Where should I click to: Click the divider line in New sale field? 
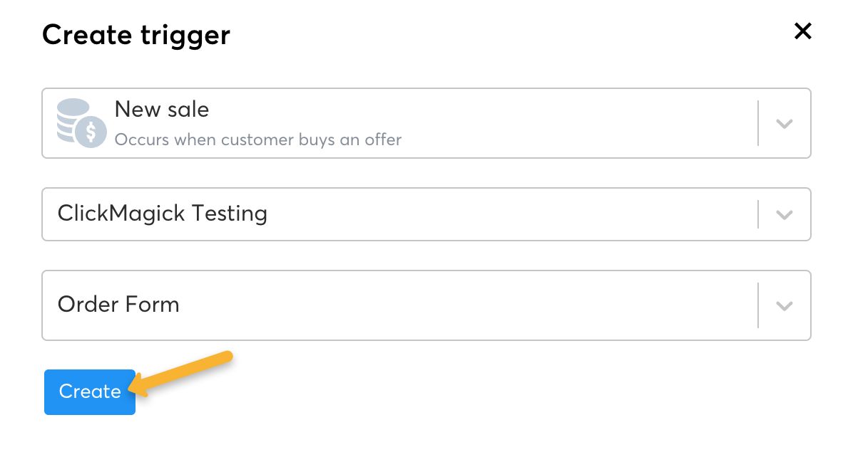(x=758, y=123)
